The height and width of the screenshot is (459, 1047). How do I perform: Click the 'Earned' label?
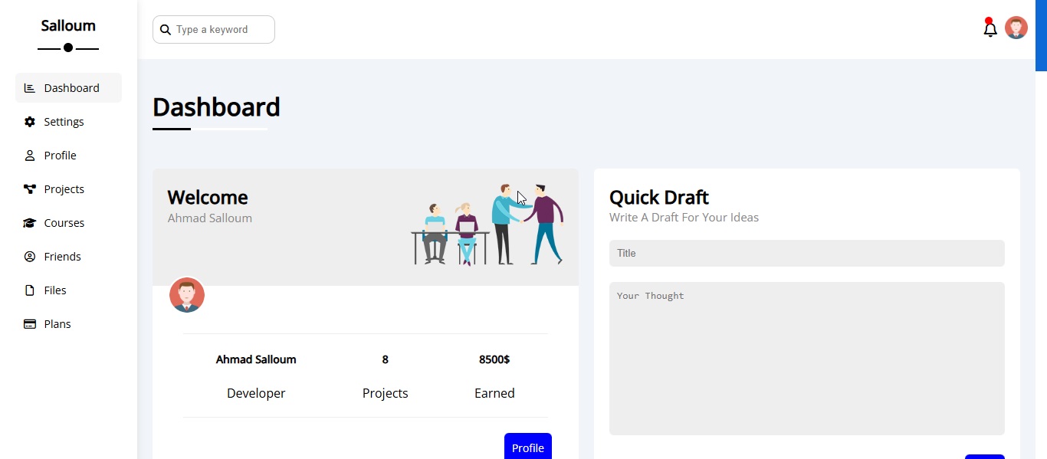tap(494, 393)
